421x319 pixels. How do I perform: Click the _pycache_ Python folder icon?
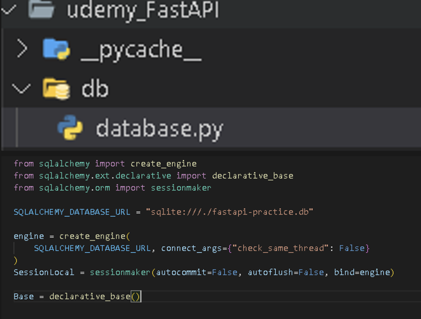56,49
